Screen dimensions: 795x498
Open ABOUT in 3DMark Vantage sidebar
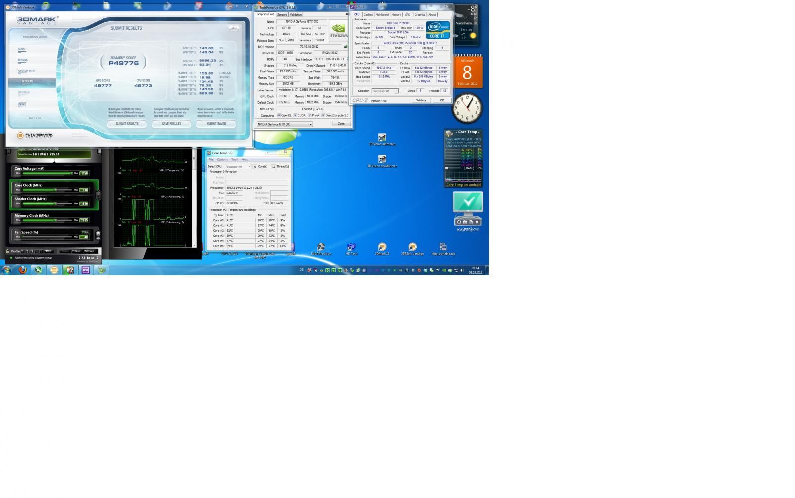[22, 104]
